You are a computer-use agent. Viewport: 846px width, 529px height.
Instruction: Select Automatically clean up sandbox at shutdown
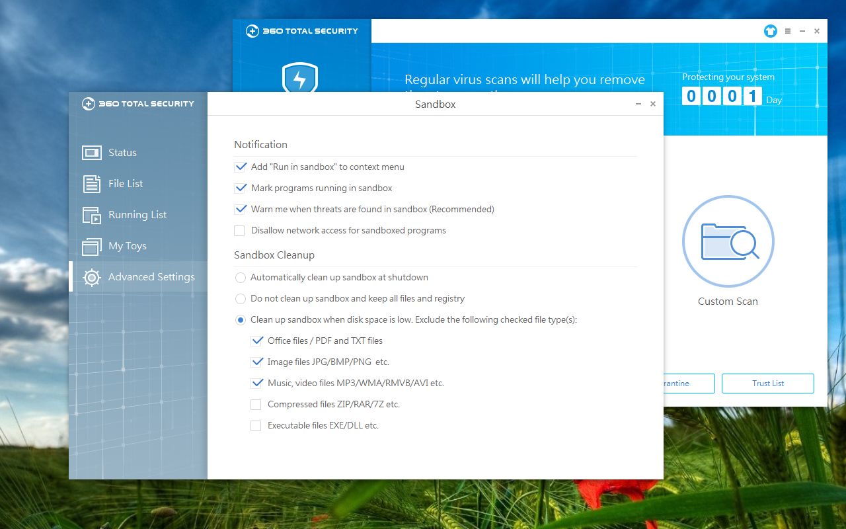coord(241,278)
